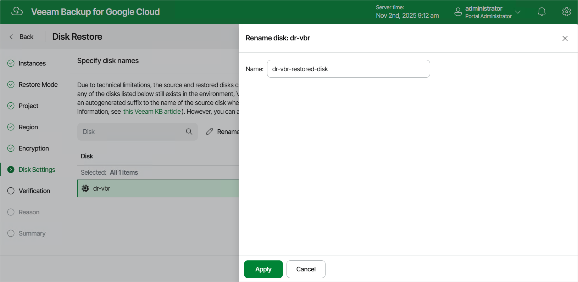Click the 'Disk Restore' page title
578x282 pixels.
point(77,37)
